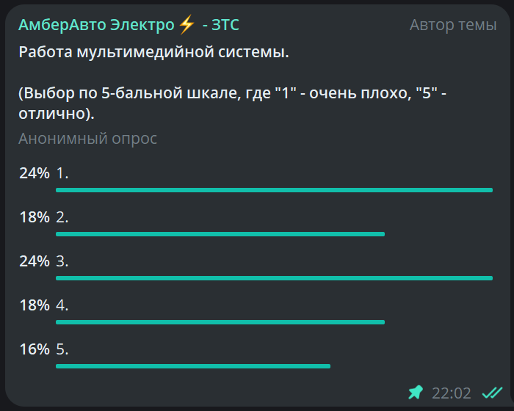Image resolution: width=514 pixels, height=411 pixels.
Task: Click the pinned message pin icon
Action: pos(416,393)
